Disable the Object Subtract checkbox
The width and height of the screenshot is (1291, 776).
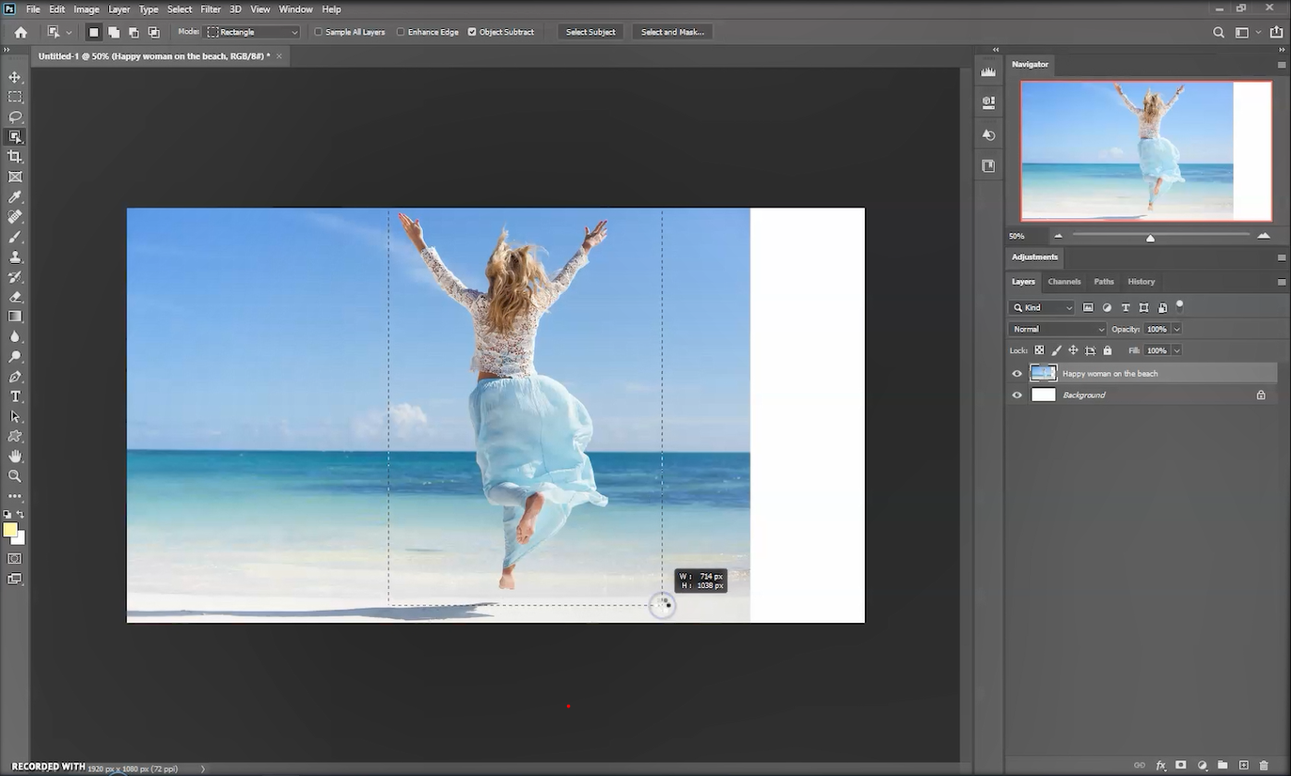point(472,32)
